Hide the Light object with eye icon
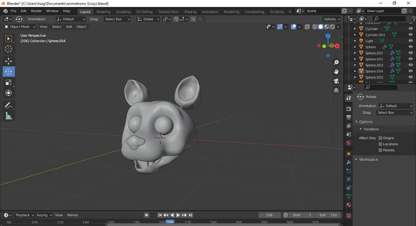 click(x=410, y=41)
